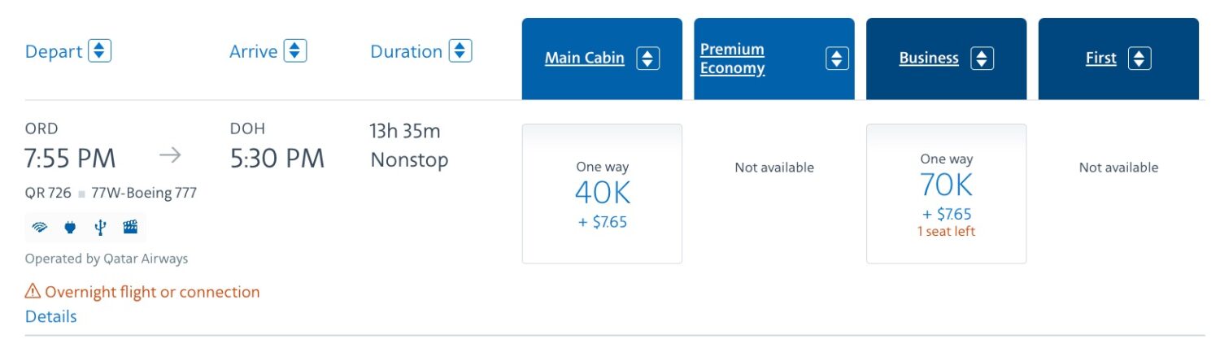Toggle Premium Economy sort arrows icon
Screen dimensions: 1220x344
coord(837,59)
